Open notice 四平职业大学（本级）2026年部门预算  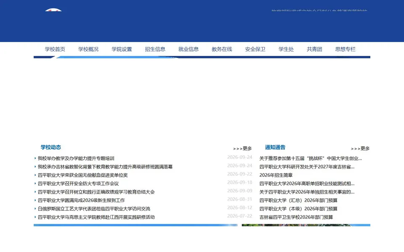[x=298, y=209]
